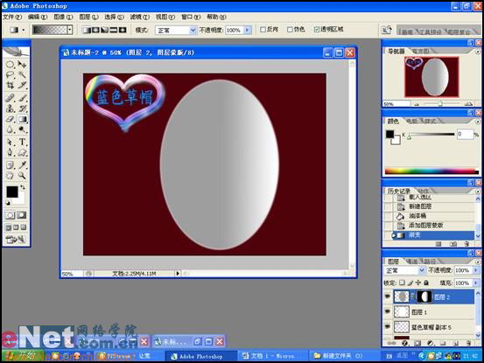Open Layers panel fill arrow

(475, 283)
